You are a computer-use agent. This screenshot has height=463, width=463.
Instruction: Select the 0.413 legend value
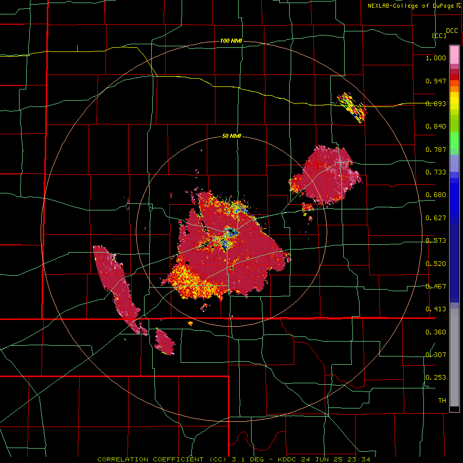tap(436, 309)
